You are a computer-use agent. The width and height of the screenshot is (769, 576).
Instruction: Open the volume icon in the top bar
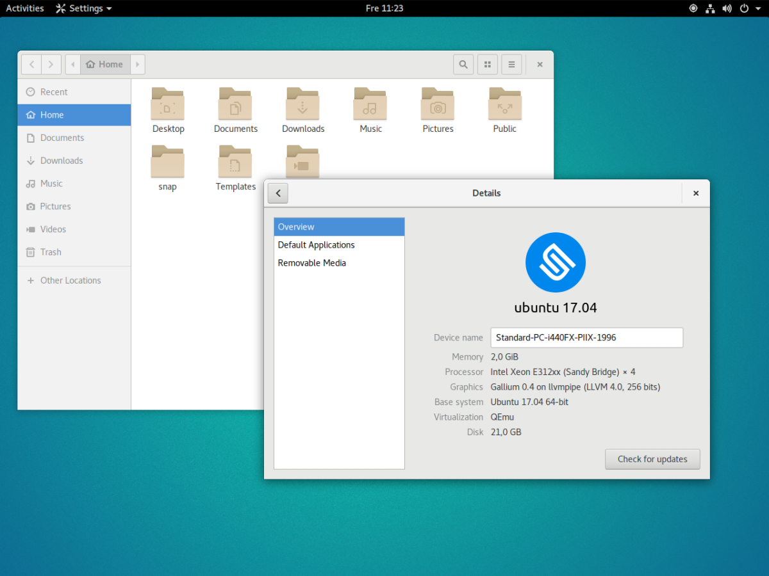[727, 8]
